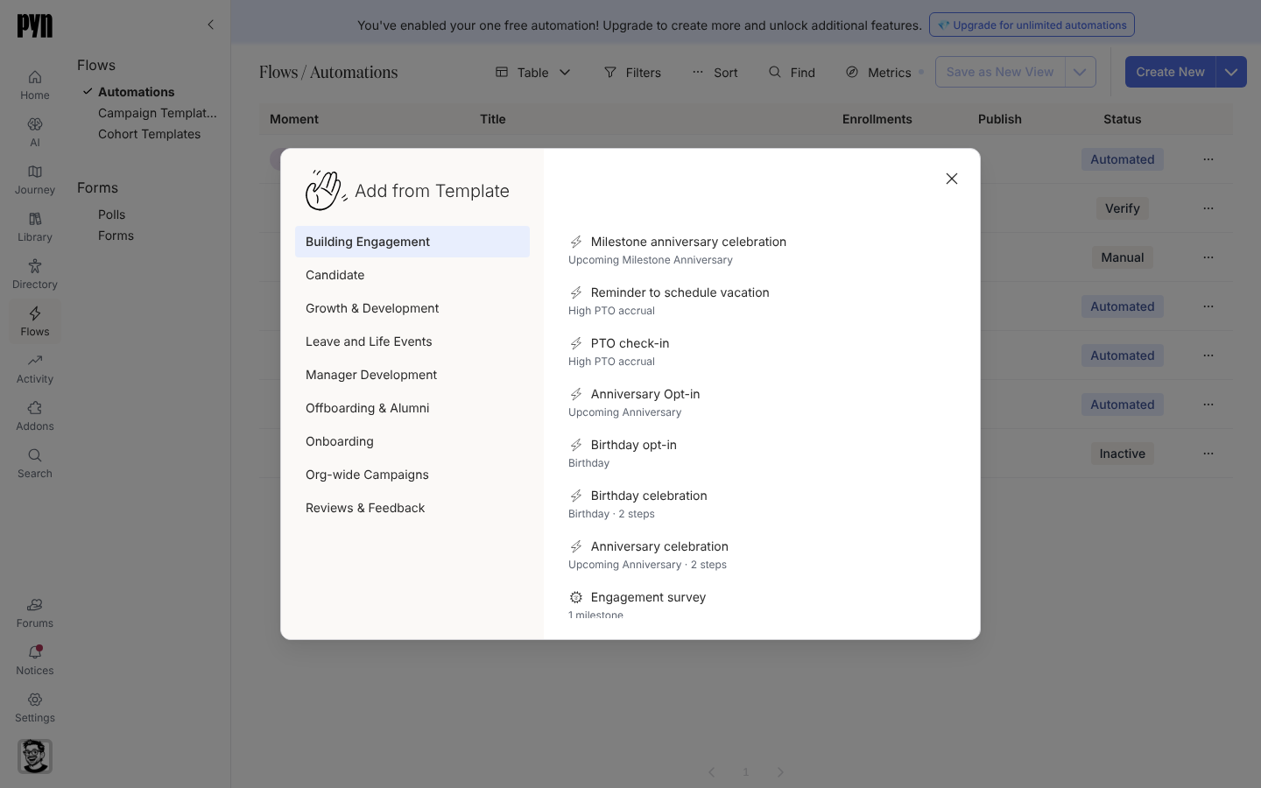Select the Offboarding & Alumni category

click(x=412, y=408)
